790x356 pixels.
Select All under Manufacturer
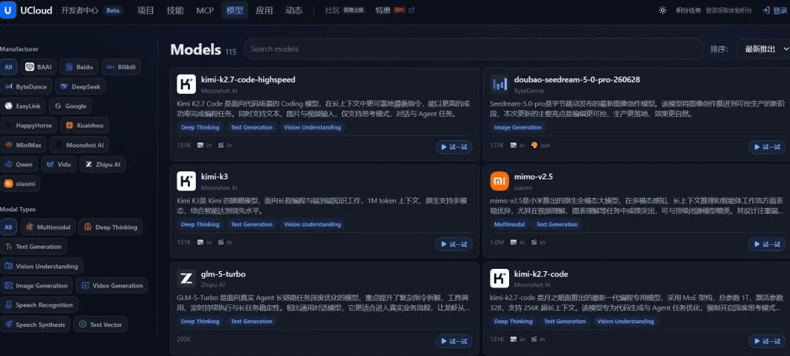pos(8,67)
